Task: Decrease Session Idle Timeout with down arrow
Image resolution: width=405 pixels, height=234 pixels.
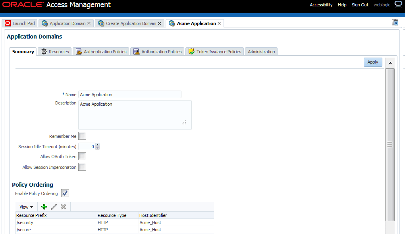Action: pyautogui.click(x=97, y=148)
